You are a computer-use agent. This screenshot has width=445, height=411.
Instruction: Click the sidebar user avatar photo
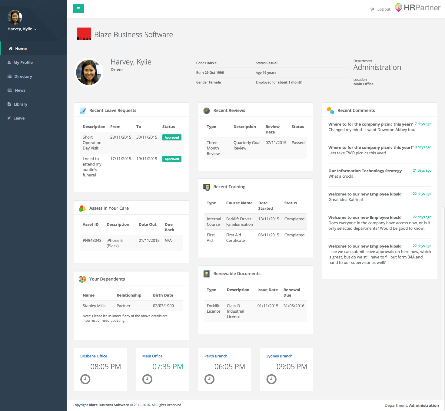click(x=15, y=17)
